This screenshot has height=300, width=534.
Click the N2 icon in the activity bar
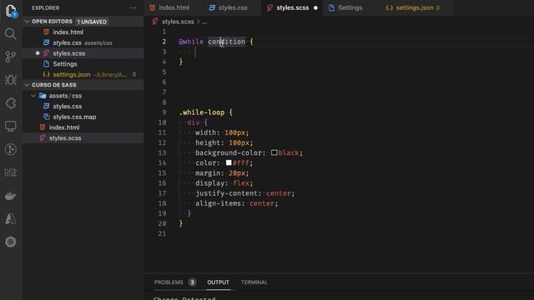pos(11,172)
